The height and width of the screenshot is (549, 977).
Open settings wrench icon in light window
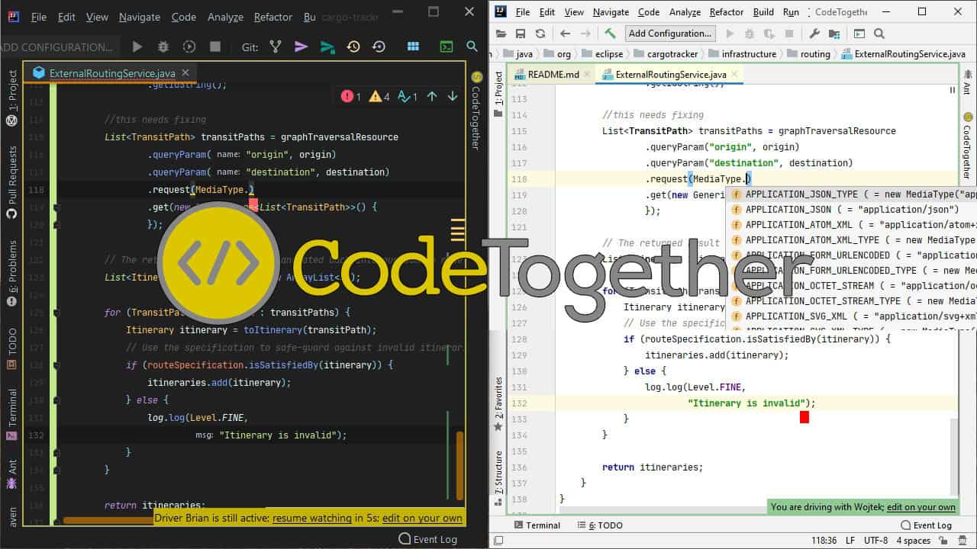tap(814, 34)
